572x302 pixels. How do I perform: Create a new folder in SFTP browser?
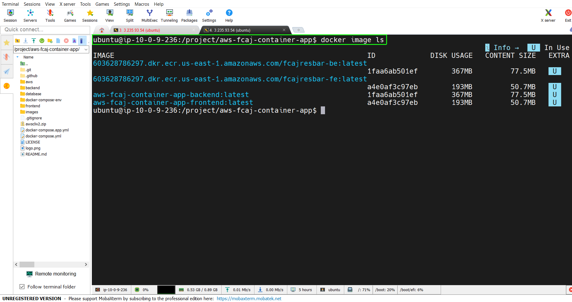[50, 41]
